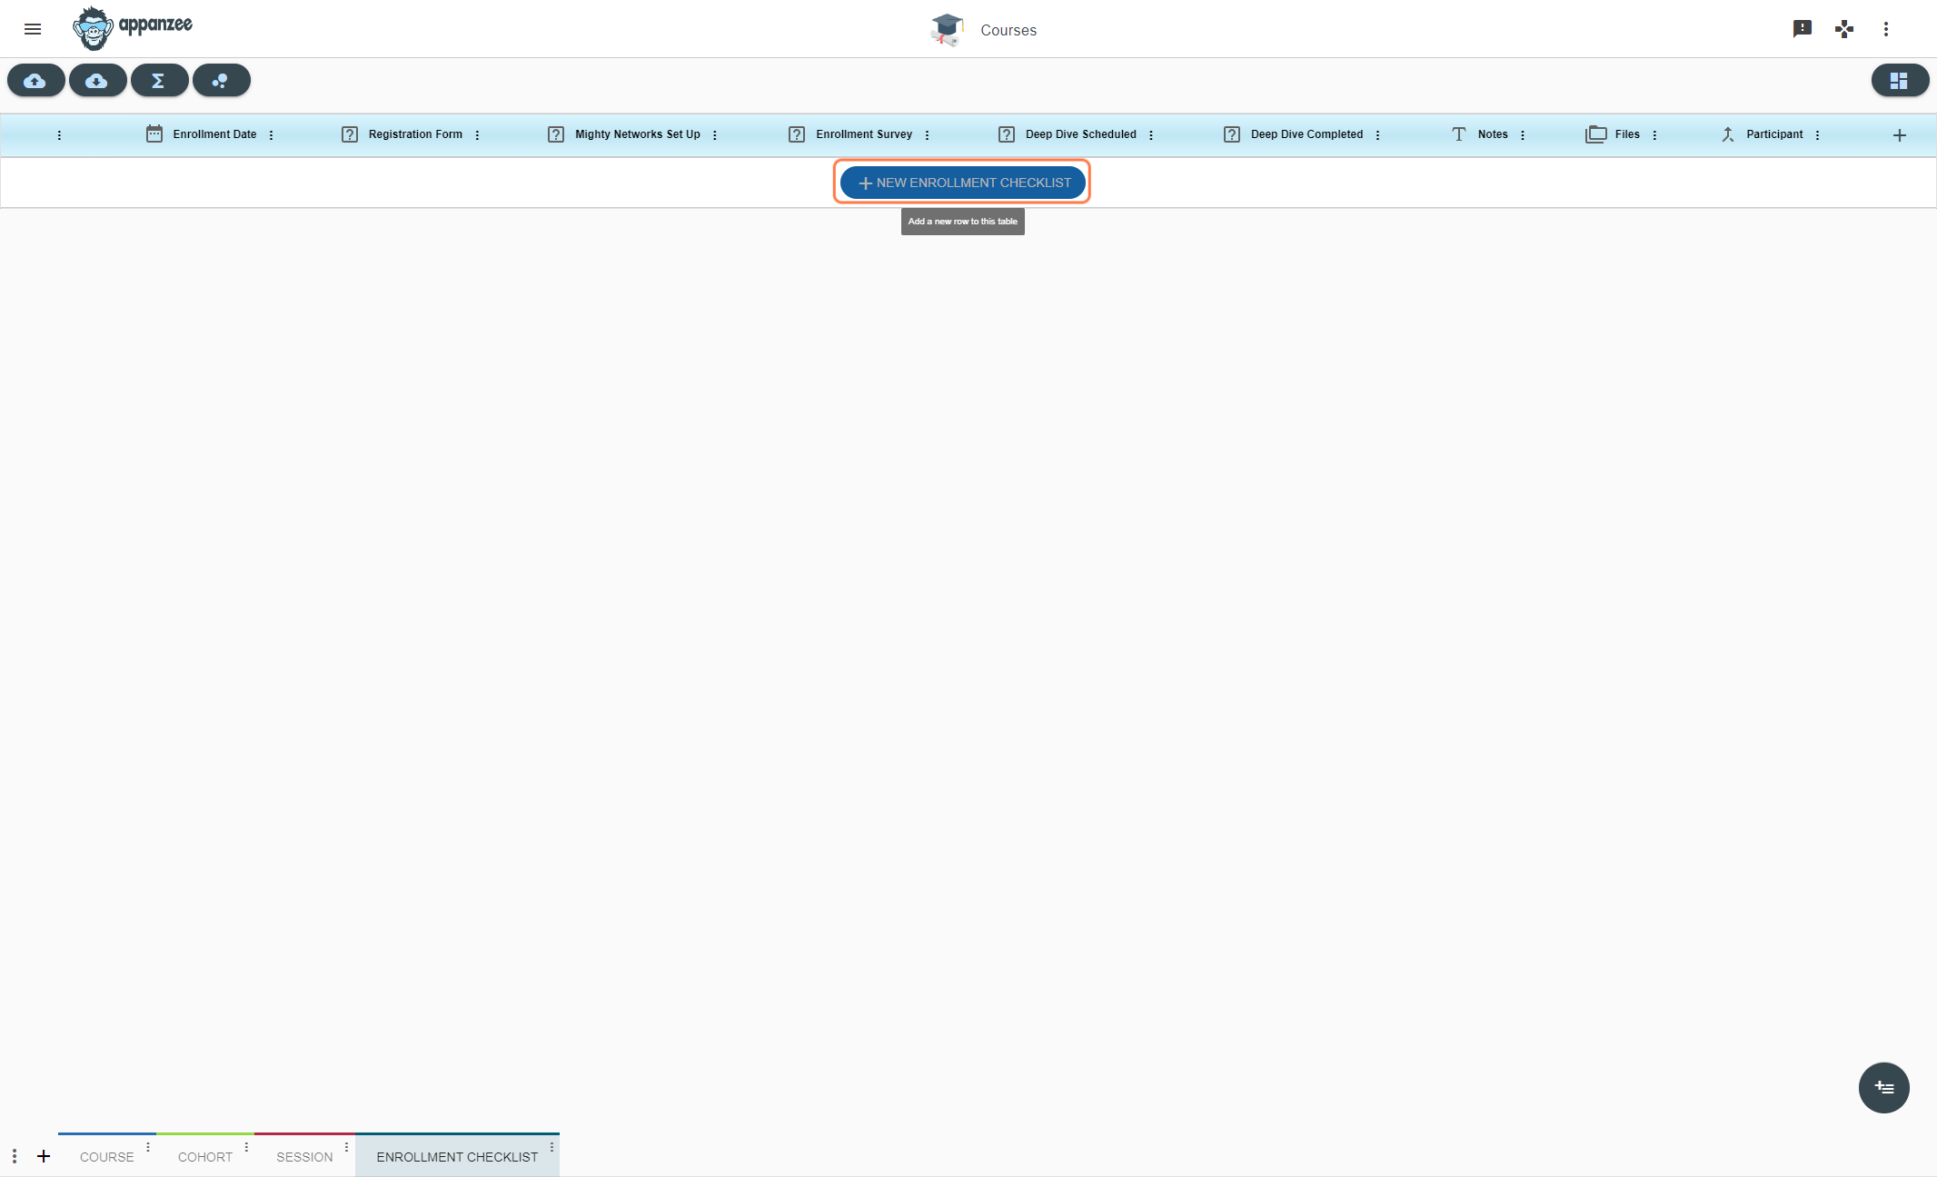Click the Courses graduation cap icon
Image resolution: width=1937 pixels, height=1177 pixels.
[x=947, y=30]
